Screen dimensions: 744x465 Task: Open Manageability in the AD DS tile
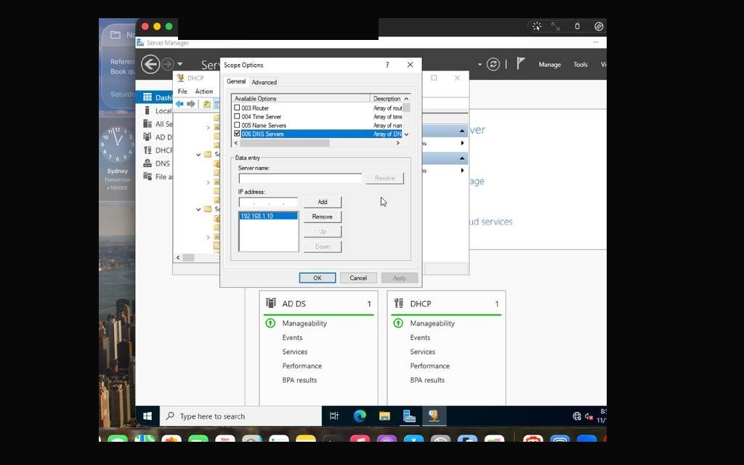tap(304, 323)
